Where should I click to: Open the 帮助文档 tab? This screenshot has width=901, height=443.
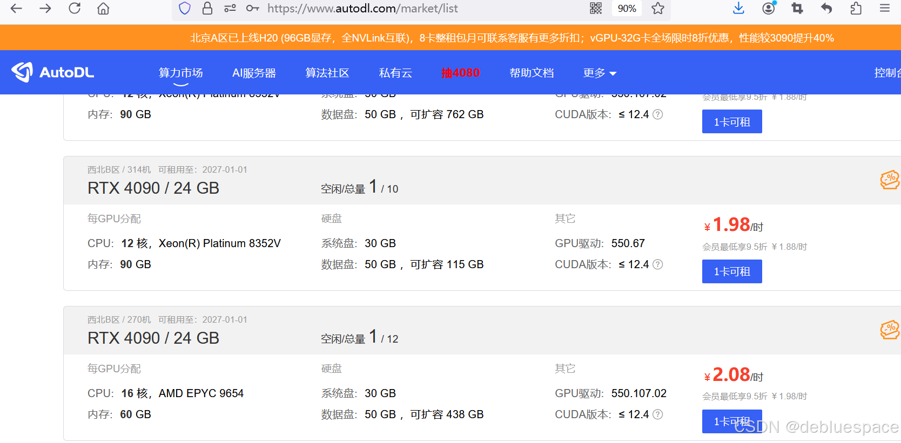(532, 73)
